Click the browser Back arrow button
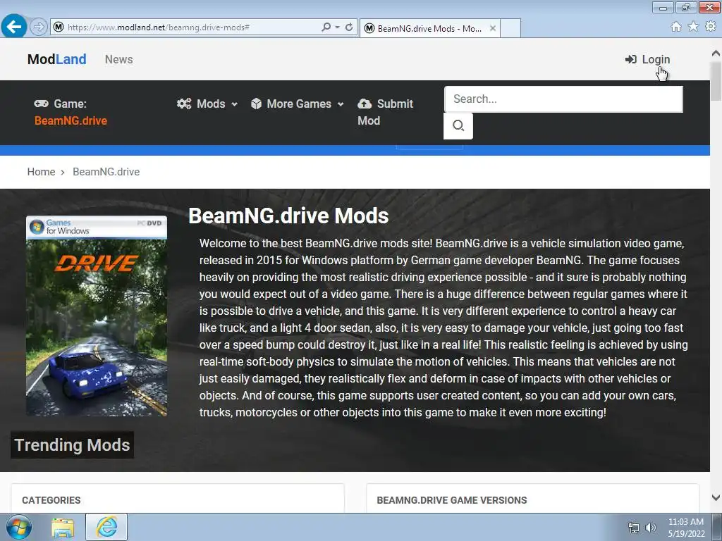The image size is (722, 541). (x=14, y=27)
